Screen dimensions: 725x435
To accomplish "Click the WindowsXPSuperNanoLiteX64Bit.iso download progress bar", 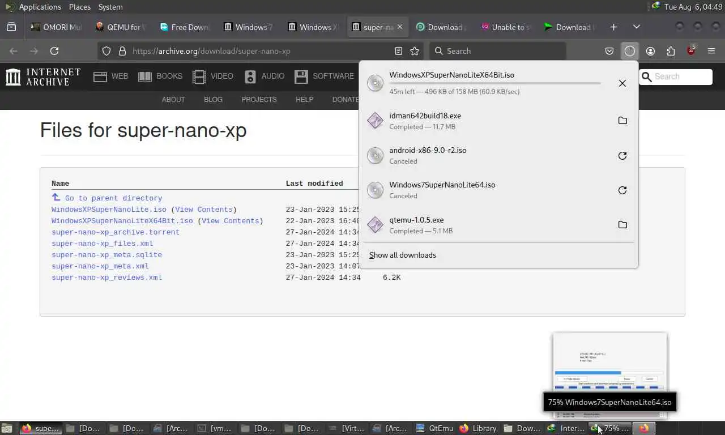I will coord(494,83).
